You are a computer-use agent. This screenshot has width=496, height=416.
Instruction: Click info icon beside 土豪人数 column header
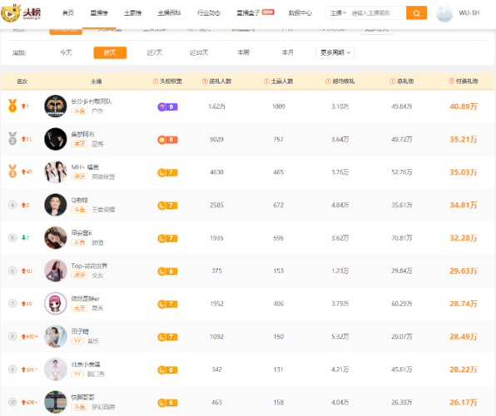[x=266, y=82]
